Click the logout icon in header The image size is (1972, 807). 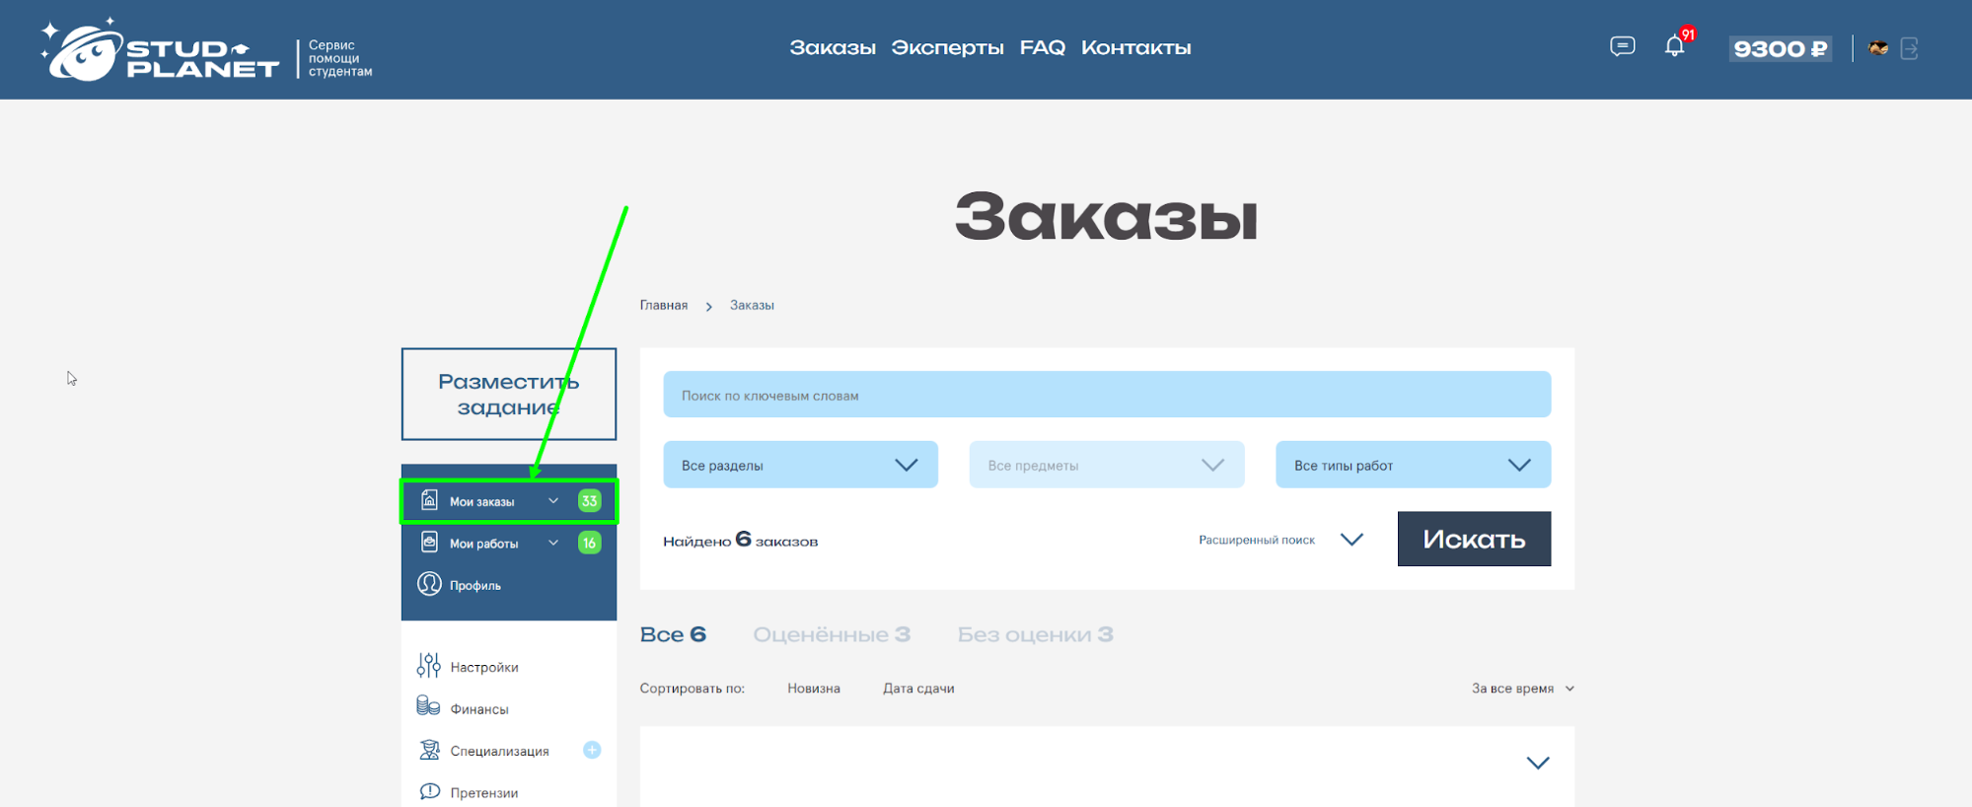1910,48
